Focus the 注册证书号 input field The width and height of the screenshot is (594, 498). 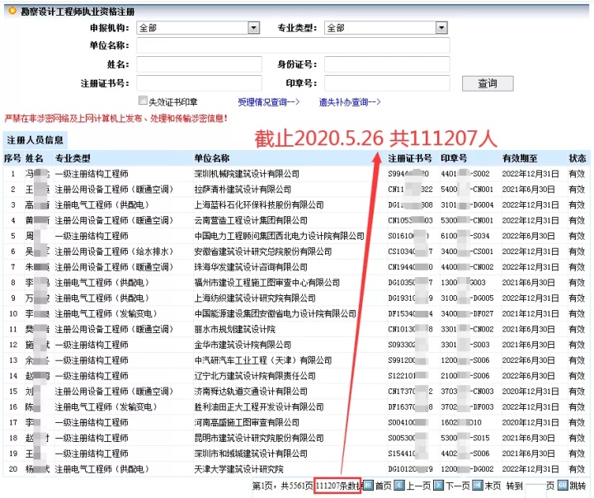[200, 83]
